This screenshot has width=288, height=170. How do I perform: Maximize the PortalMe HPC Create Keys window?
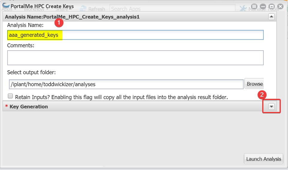[x=272, y=7]
